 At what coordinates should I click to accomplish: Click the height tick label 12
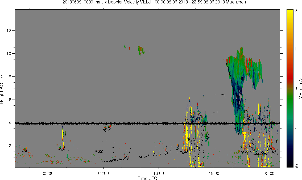(9, 30)
